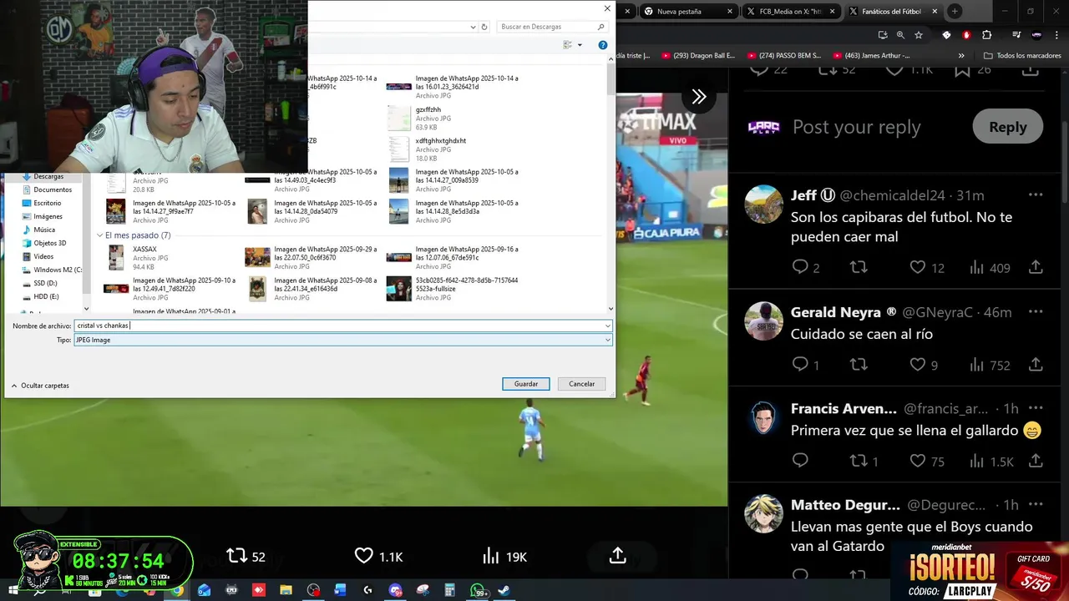The height and width of the screenshot is (601, 1069).
Task: Open the browser extensions puzzle icon
Action: coord(987,35)
